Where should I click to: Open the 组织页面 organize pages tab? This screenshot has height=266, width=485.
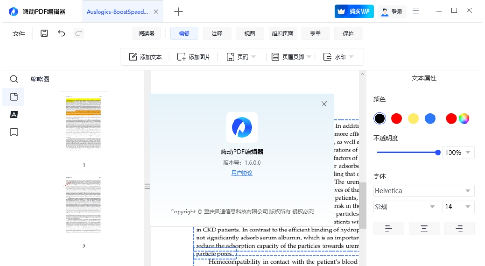tap(282, 33)
